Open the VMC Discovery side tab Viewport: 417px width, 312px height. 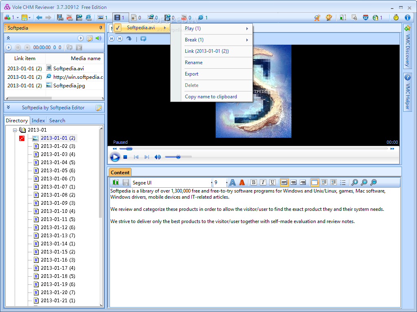coord(407,46)
